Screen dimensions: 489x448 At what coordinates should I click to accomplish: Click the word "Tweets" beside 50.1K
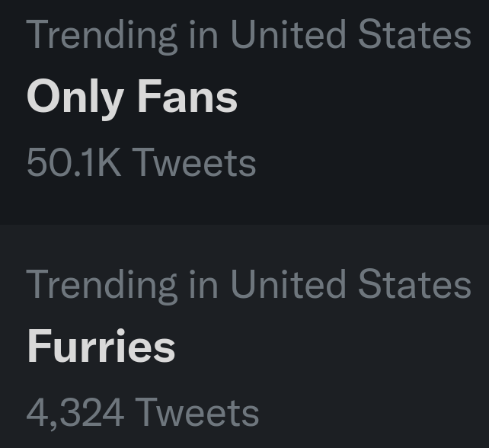coord(193,163)
